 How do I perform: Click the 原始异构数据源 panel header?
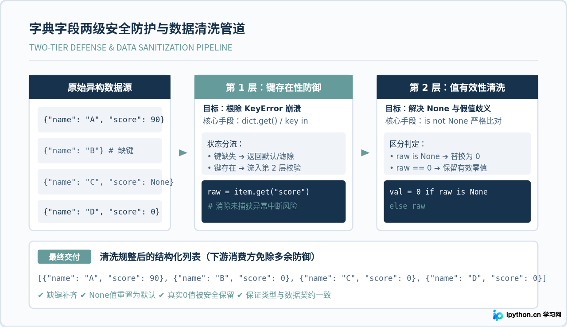(x=100, y=87)
